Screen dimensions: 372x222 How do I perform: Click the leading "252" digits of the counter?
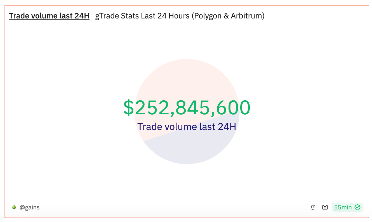point(152,108)
